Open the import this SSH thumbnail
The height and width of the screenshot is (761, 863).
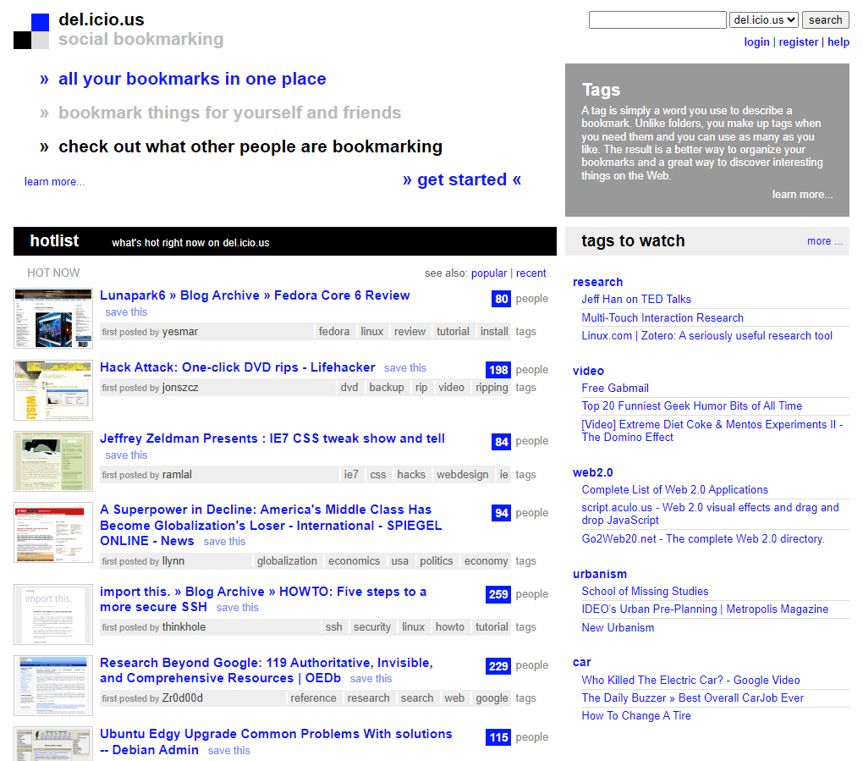[x=53, y=615]
